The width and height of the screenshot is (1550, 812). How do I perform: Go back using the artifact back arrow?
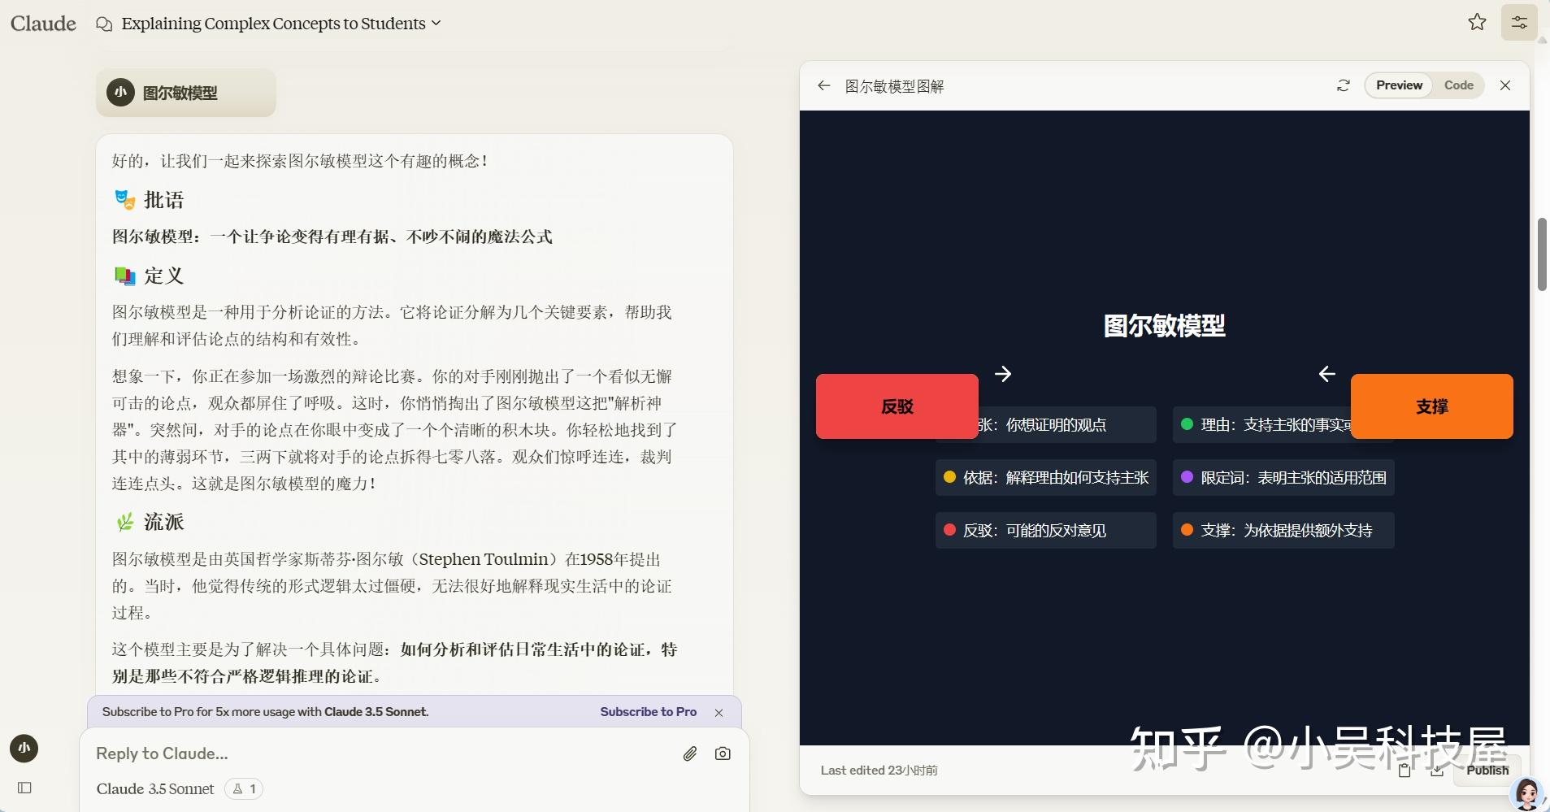coord(823,85)
